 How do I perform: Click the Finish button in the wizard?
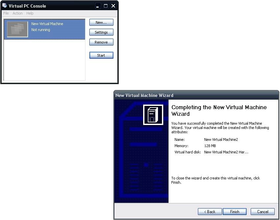234,212
